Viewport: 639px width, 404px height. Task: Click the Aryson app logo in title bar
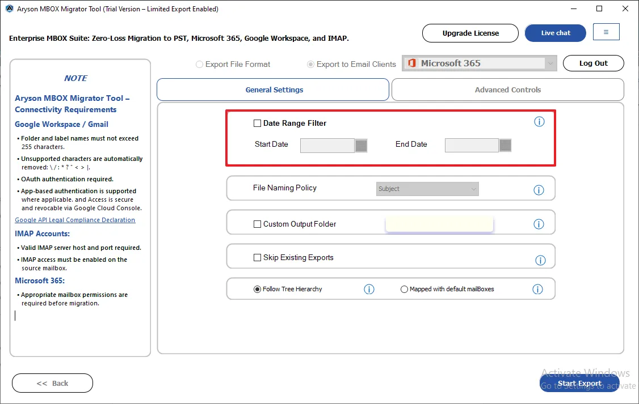pos(9,8)
